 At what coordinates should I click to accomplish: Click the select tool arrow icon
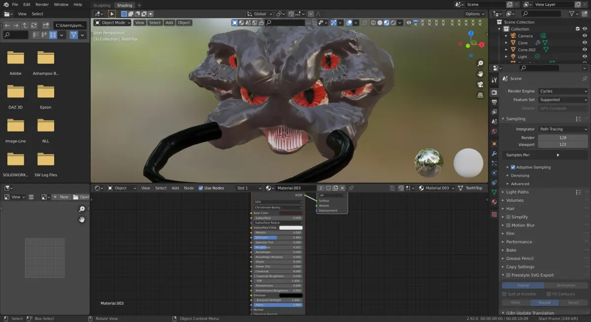tap(112, 14)
